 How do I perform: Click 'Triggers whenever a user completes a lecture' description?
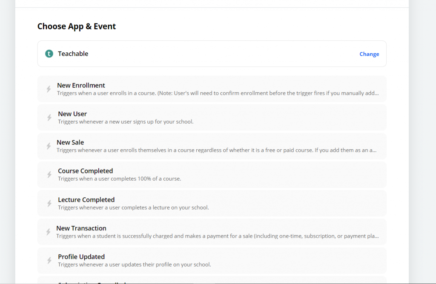(133, 207)
